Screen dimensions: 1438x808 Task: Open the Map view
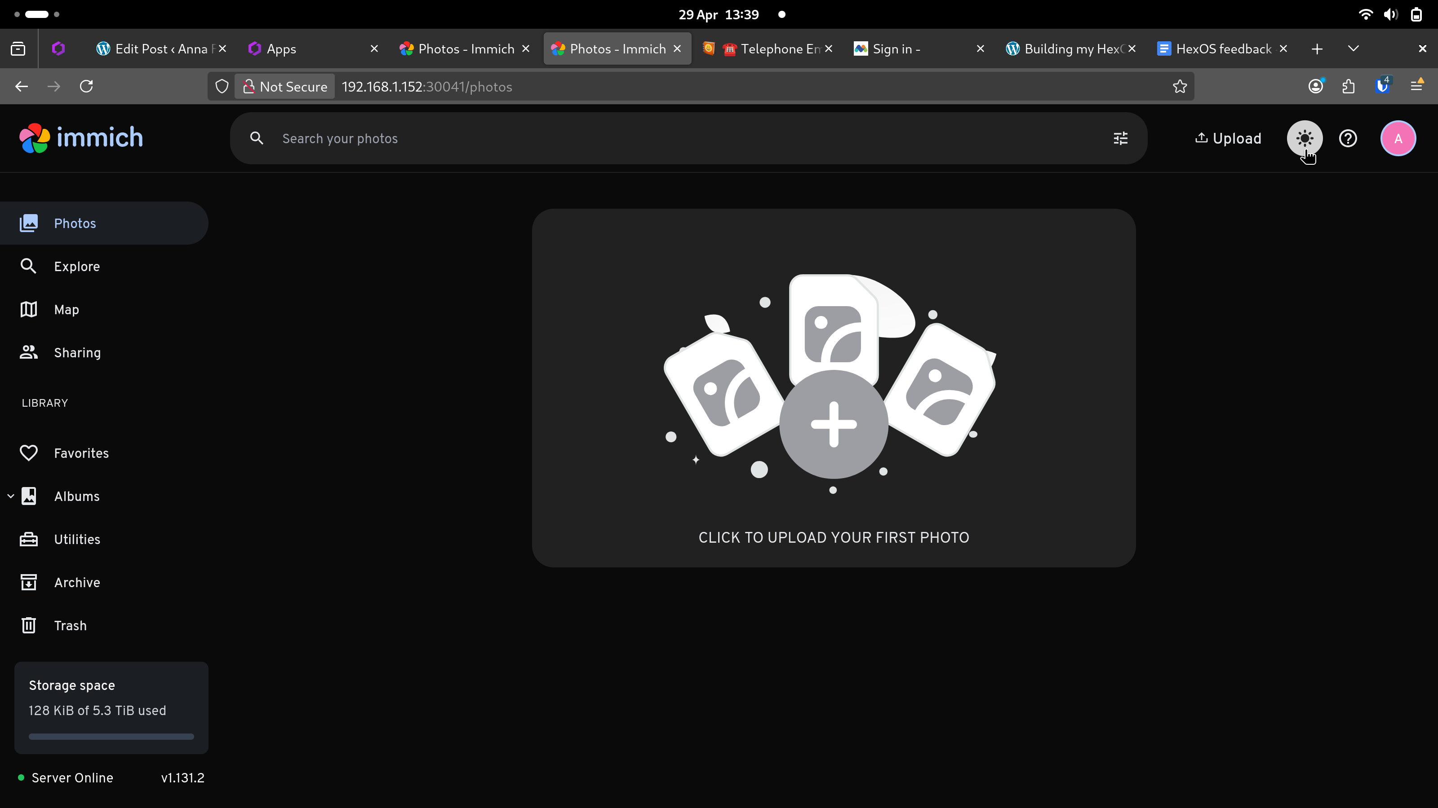coord(104,309)
